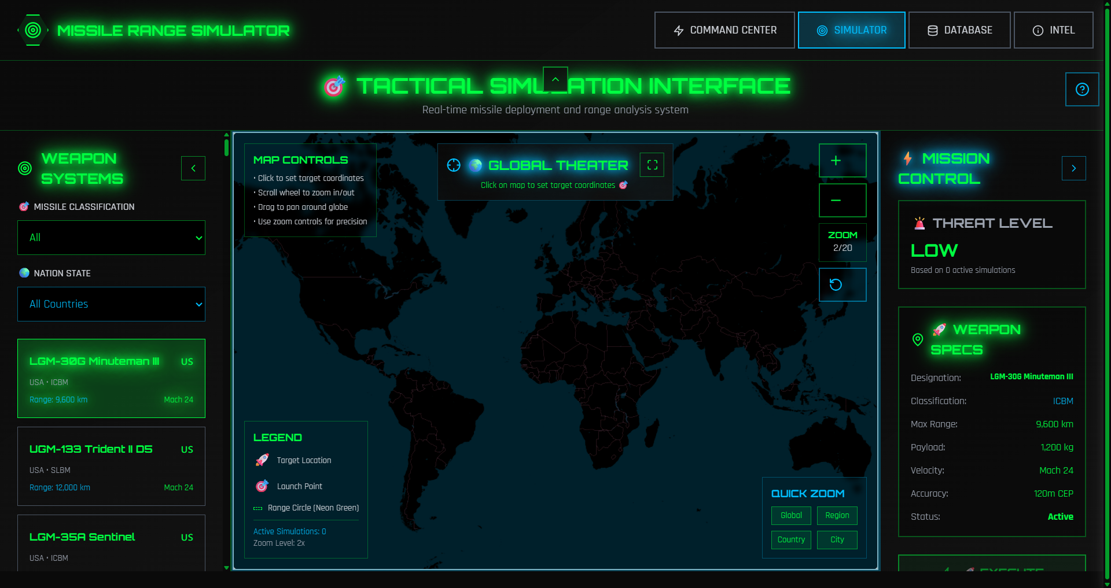Click the Range Circle legend marker
This screenshot has height=588, width=1111.
pyautogui.click(x=258, y=508)
